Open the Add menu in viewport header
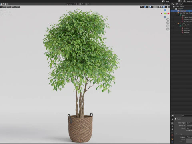Image resolution: width=192 pixels, height=144 pixels. tap(13, 7)
